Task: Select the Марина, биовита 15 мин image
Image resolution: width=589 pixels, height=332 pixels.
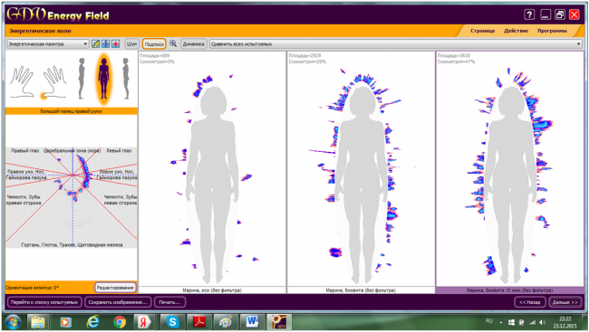Action: 510,169
